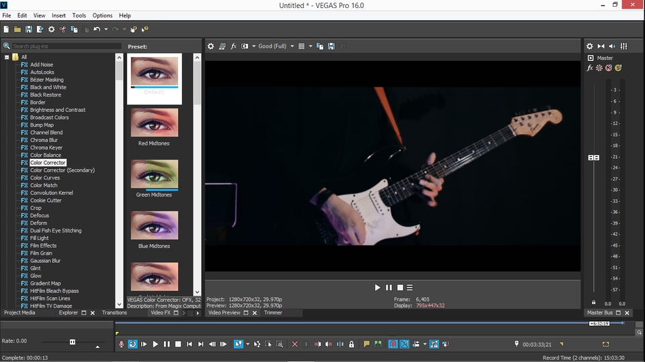645x362 pixels.
Task: Open the Tools menu
Action: 79,15
